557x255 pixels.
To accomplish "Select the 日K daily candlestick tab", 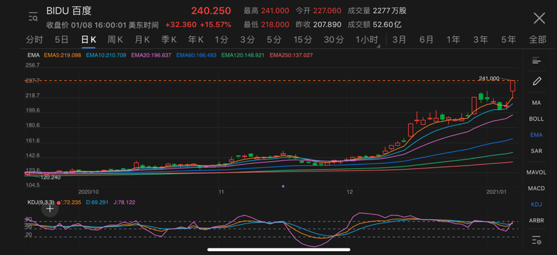I will (89, 40).
